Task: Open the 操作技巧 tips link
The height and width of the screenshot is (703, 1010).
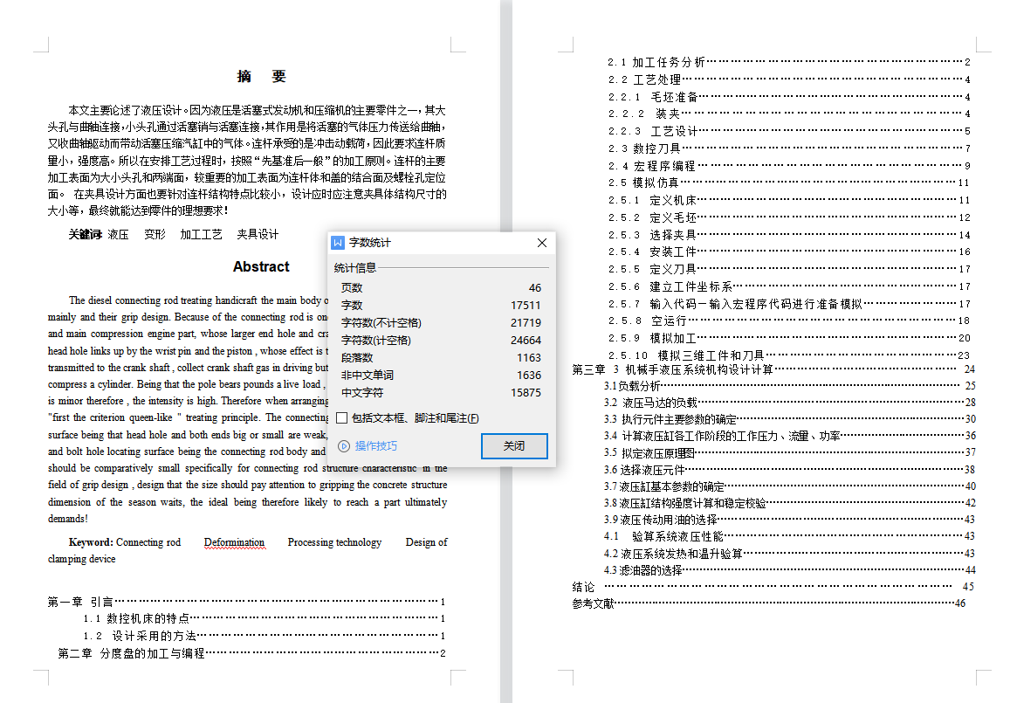Action: click(x=375, y=446)
